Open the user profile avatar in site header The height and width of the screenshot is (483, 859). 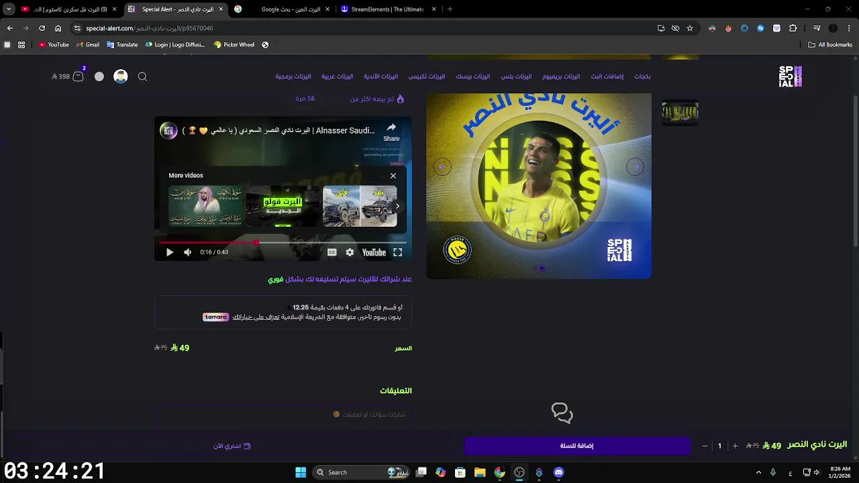coord(121,76)
